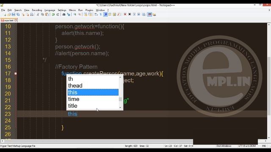Choose 'title' from the autocomplete list
The image size is (271, 152).
(93, 106)
